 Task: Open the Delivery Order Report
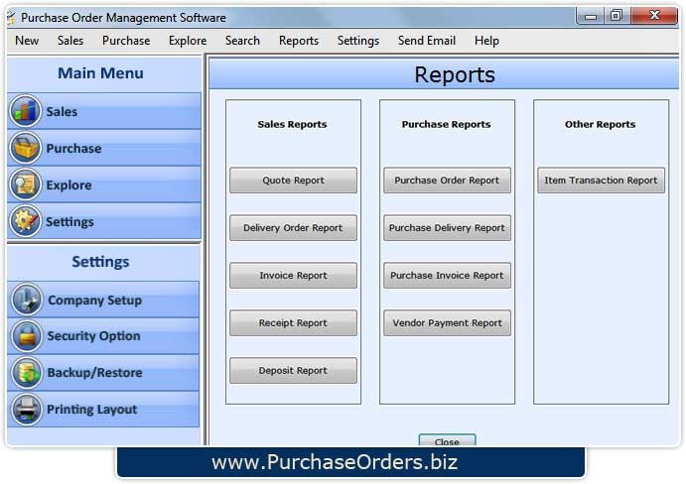293,228
